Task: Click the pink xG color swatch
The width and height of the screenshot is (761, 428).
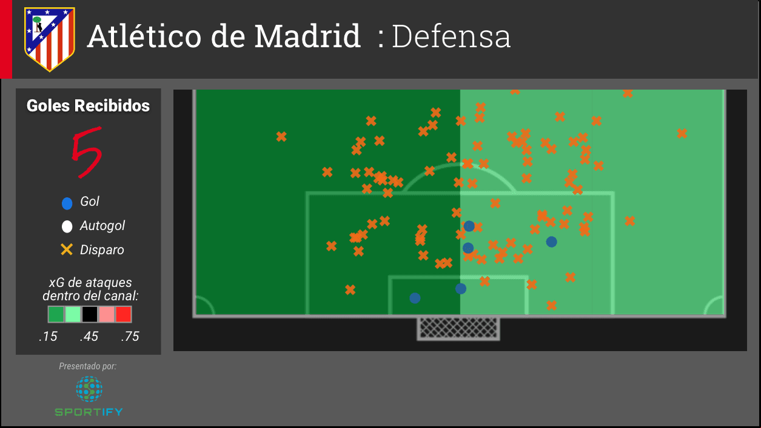Action: pos(107,314)
